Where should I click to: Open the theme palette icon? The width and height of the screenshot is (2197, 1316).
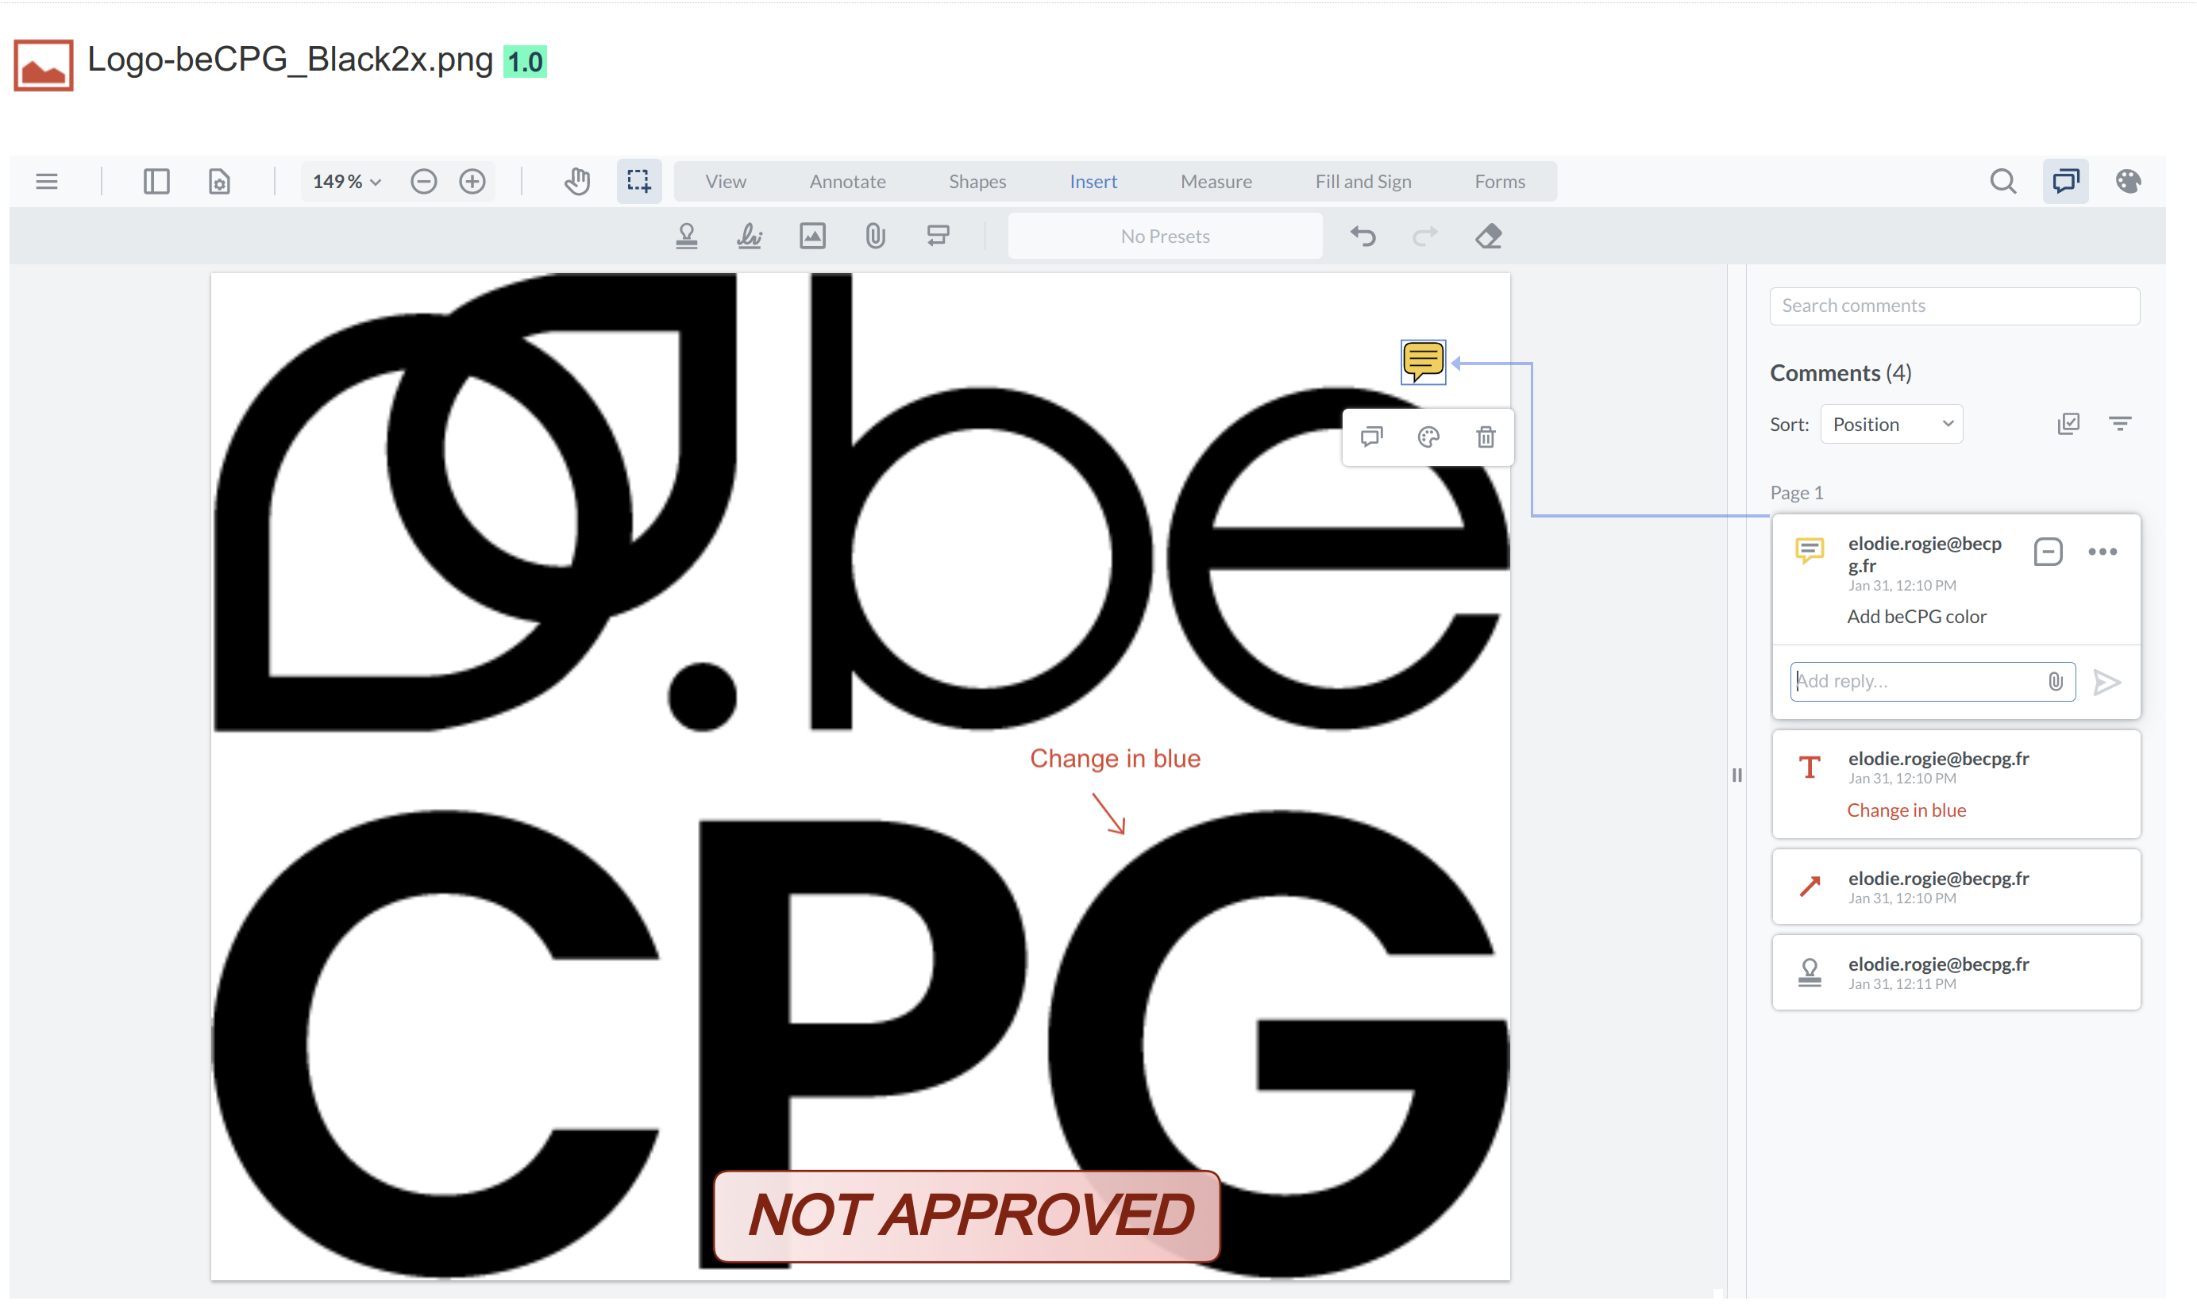[2128, 182]
